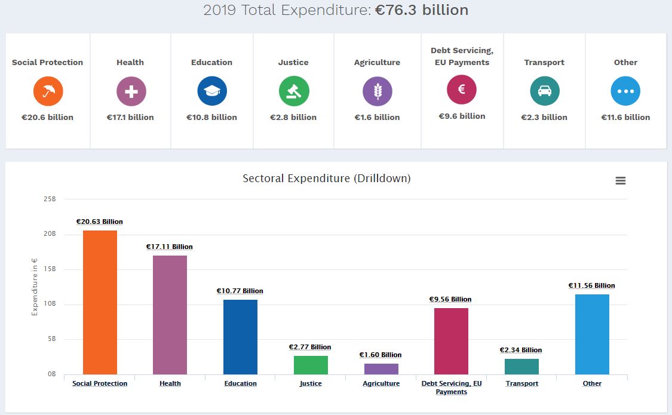Viewport: 672px width, 415px height.
Task: Click the €20.63 Billion data label
Action: 99,222
